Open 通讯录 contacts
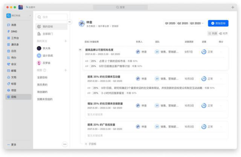This screenshot has height=157, width=241. pyautogui.click(x=13, y=44)
